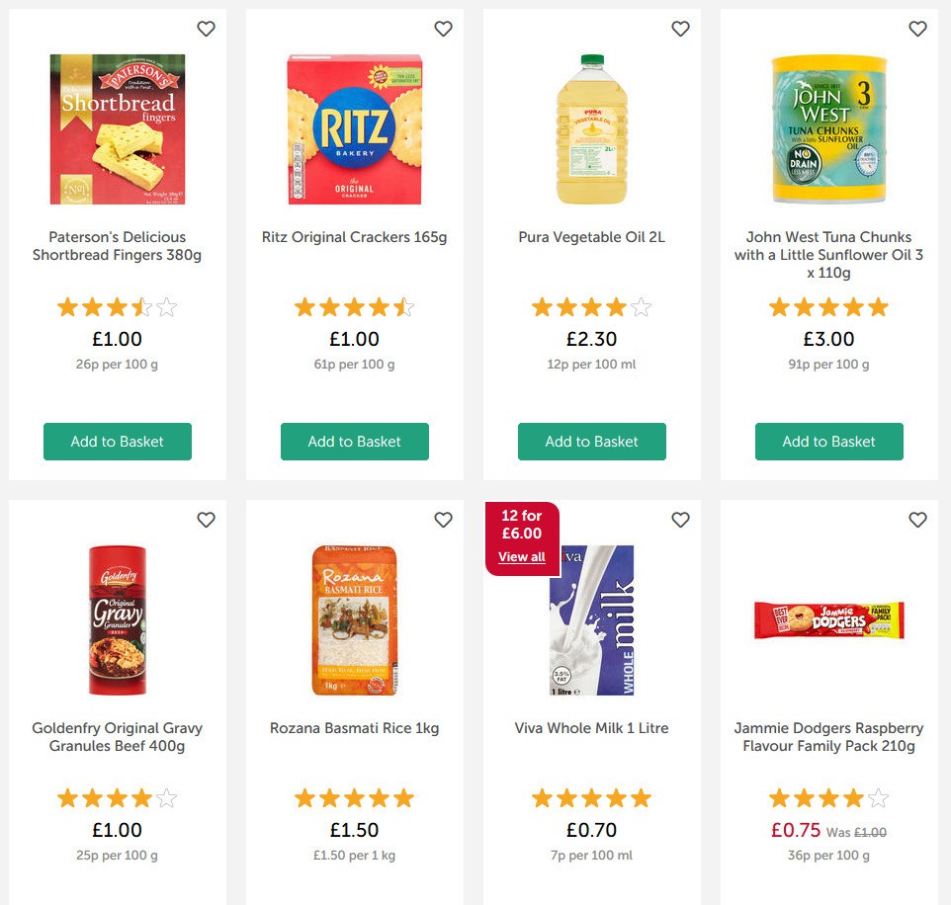
Task: Click the heart icon on Rozana Basmati Rice
Action: click(x=443, y=520)
